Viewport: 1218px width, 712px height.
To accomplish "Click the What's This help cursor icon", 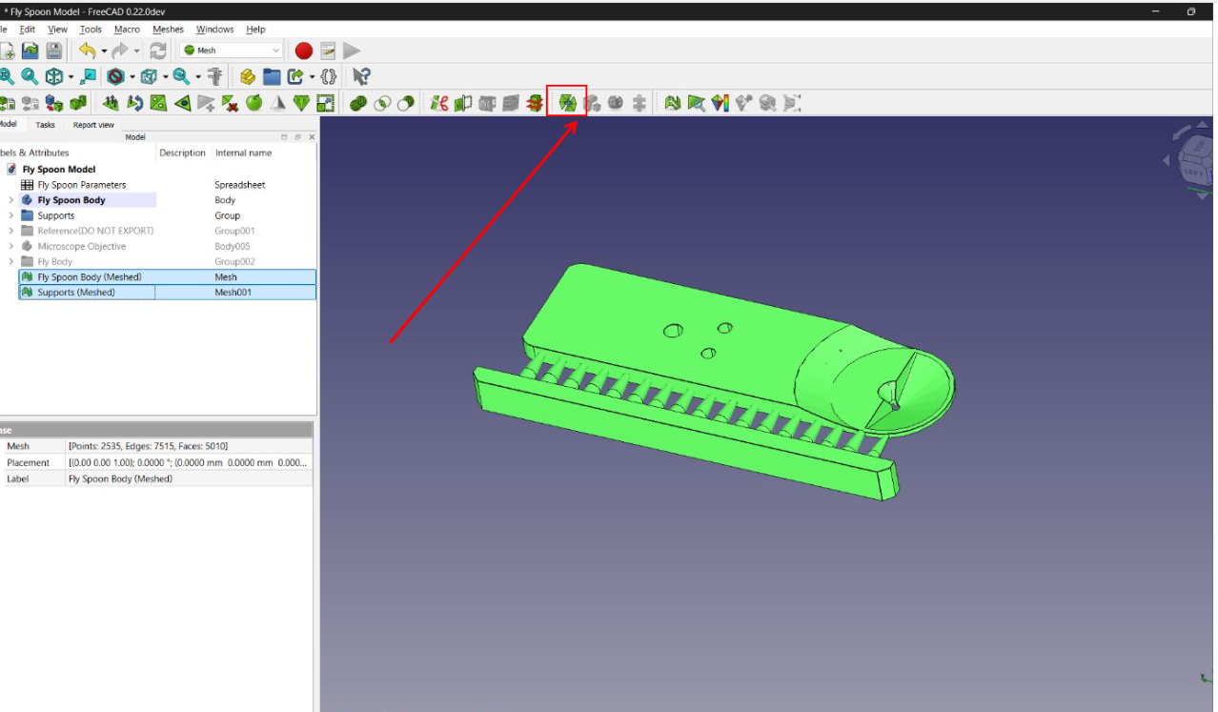I will tap(360, 76).
